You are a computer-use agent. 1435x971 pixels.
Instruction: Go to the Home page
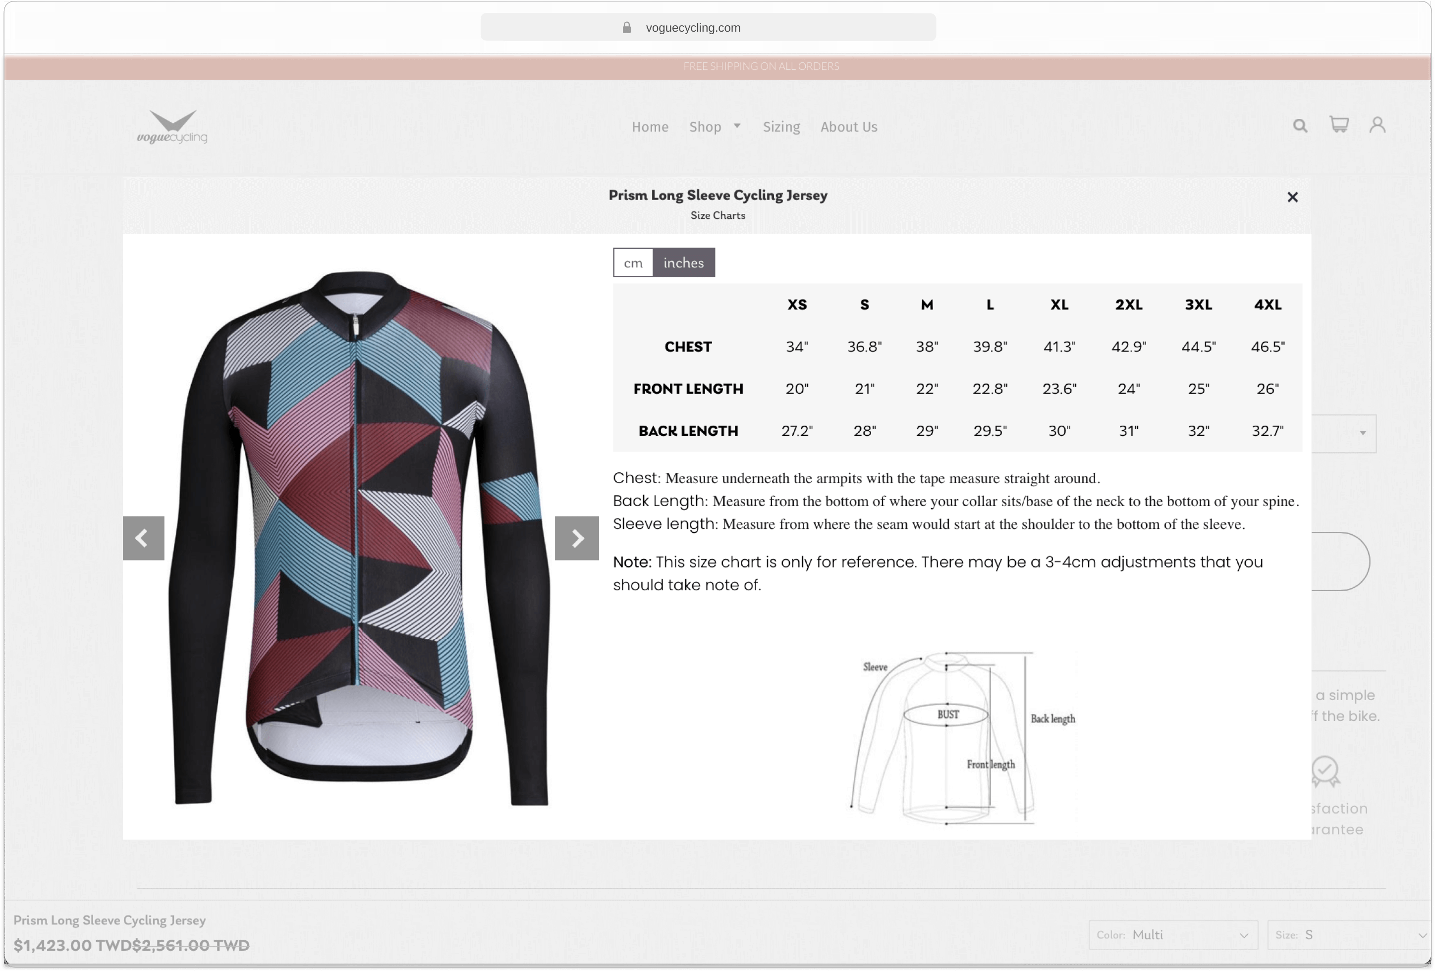tap(650, 126)
